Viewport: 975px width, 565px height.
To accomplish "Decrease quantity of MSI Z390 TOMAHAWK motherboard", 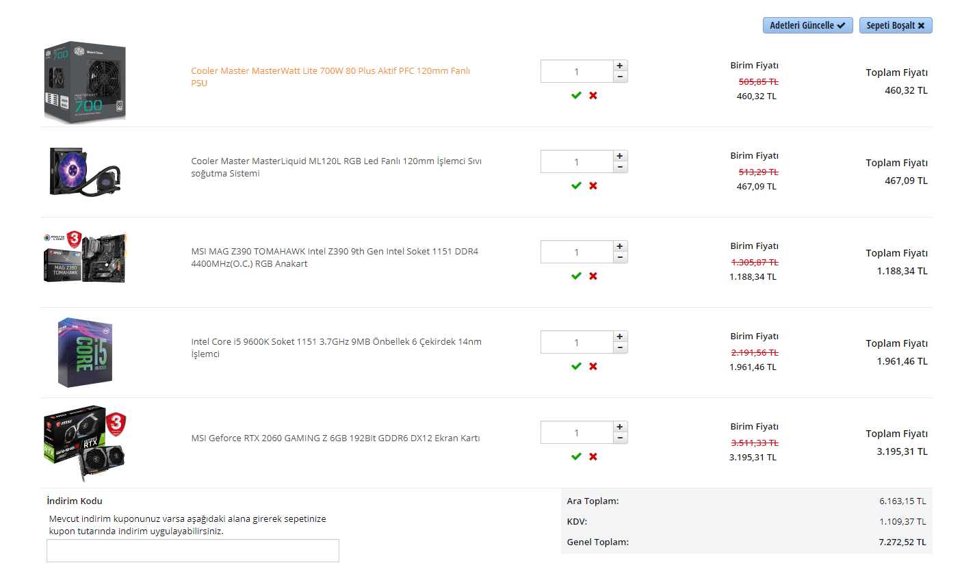I will pos(620,257).
